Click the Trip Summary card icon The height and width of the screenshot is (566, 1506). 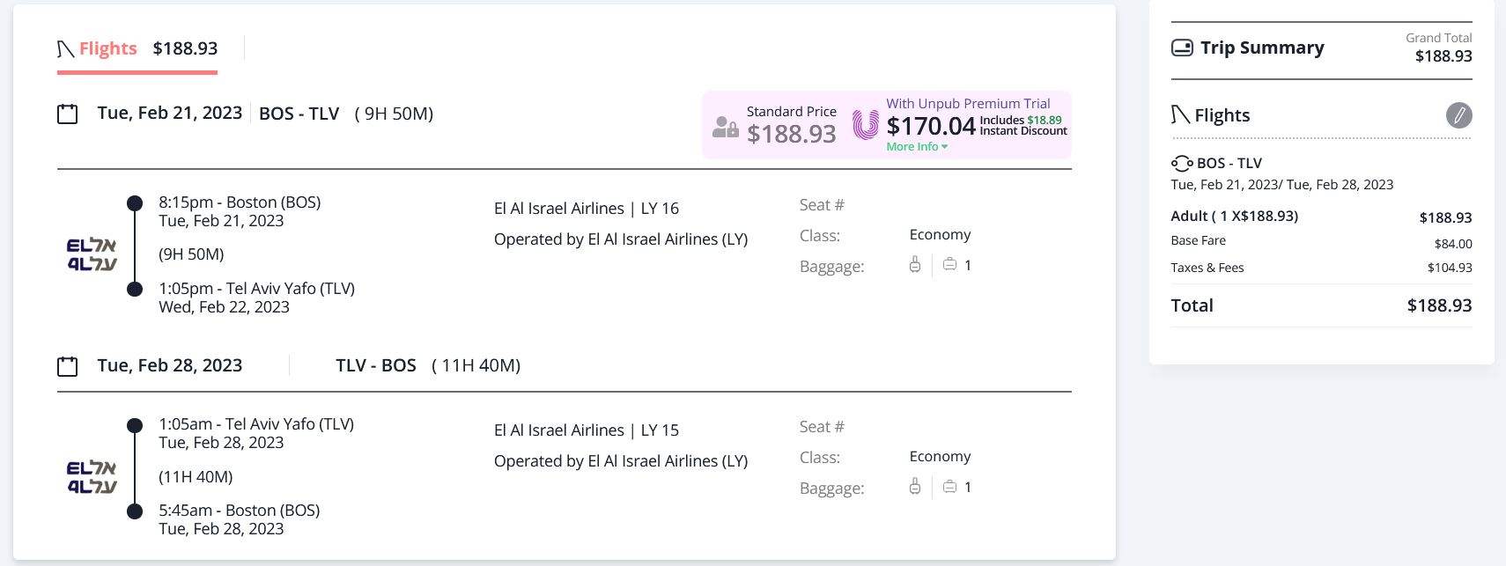pyautogui.click(x=1182, y=48)
